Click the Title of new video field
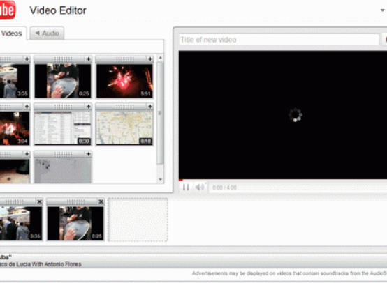 (279, 40)
